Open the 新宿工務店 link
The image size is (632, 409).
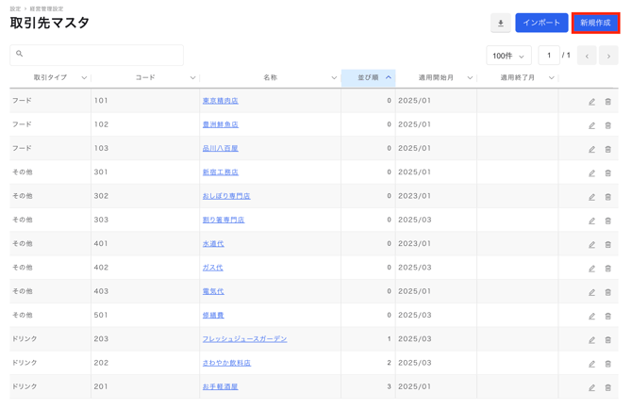coord(220,172)
